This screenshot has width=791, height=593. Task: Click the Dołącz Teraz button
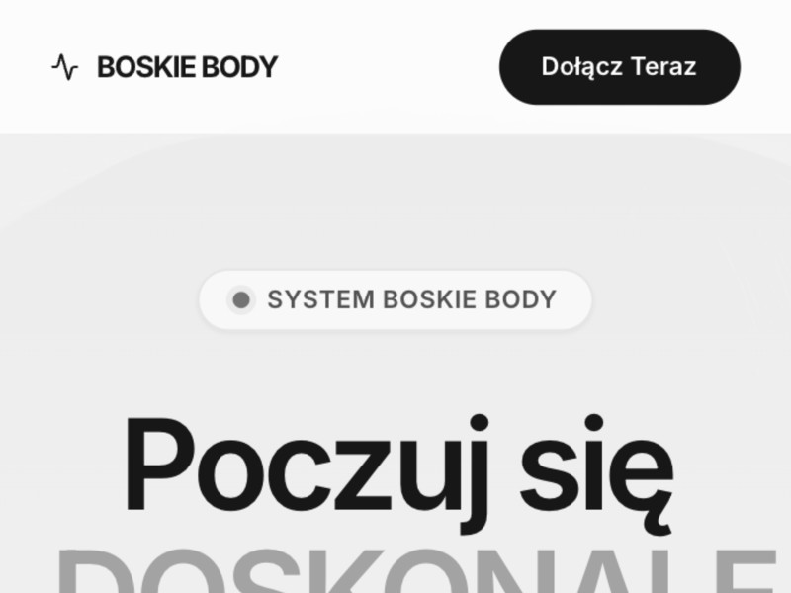pyautogui.click(x=620, y=67)
